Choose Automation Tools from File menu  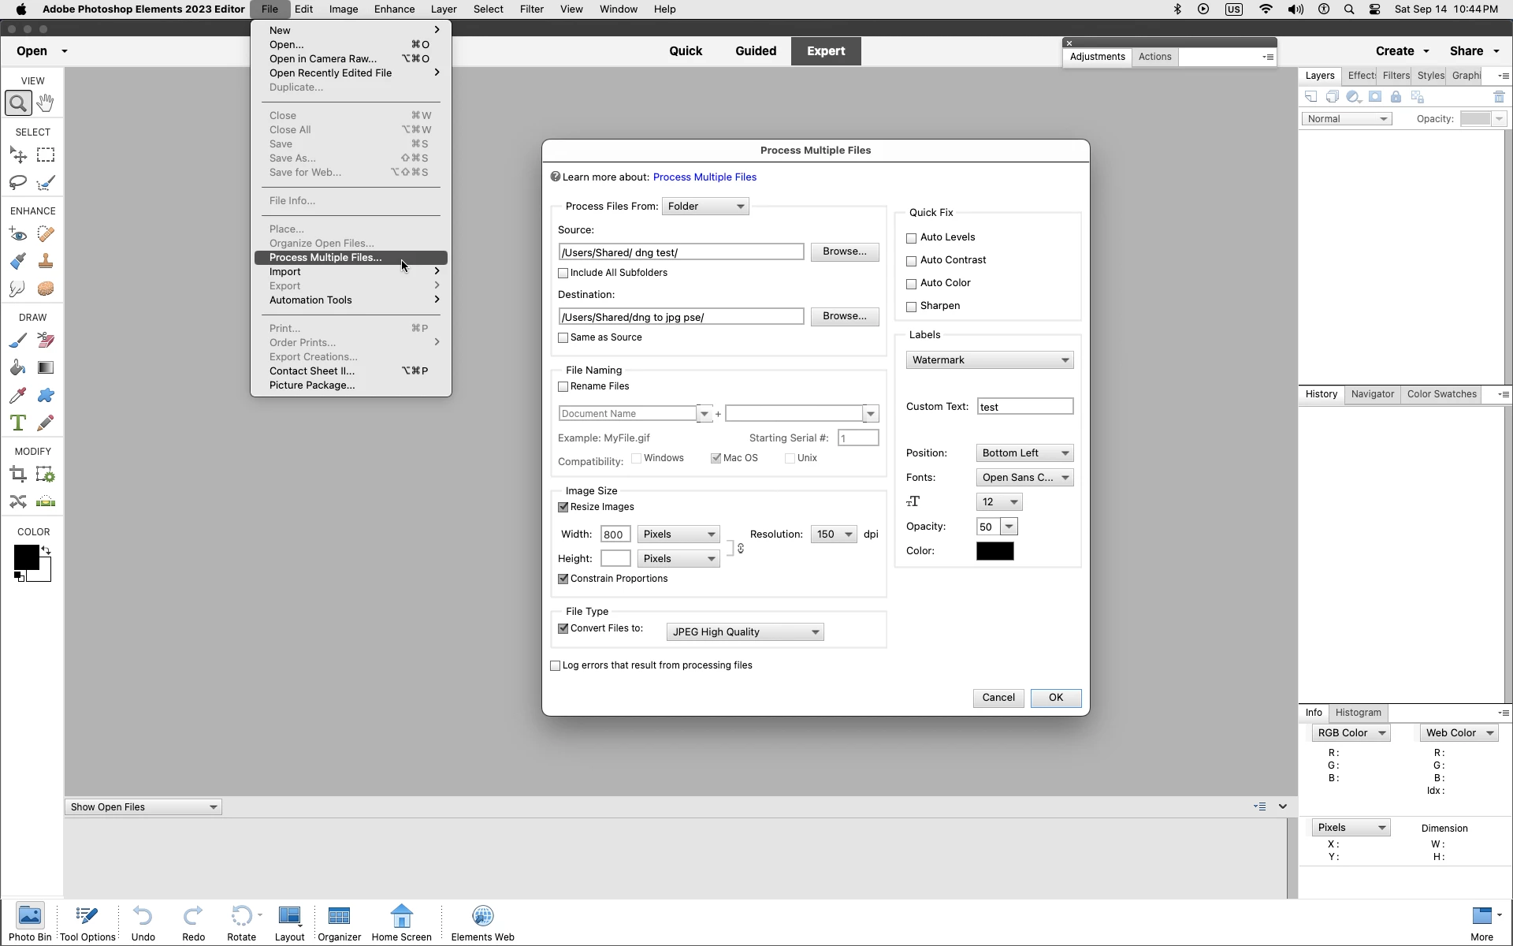pos(310,300)
